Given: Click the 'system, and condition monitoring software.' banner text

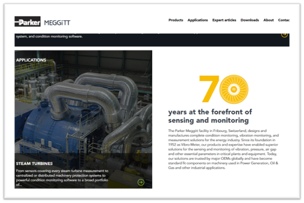Looking at the screenshot, I should 49,36.
